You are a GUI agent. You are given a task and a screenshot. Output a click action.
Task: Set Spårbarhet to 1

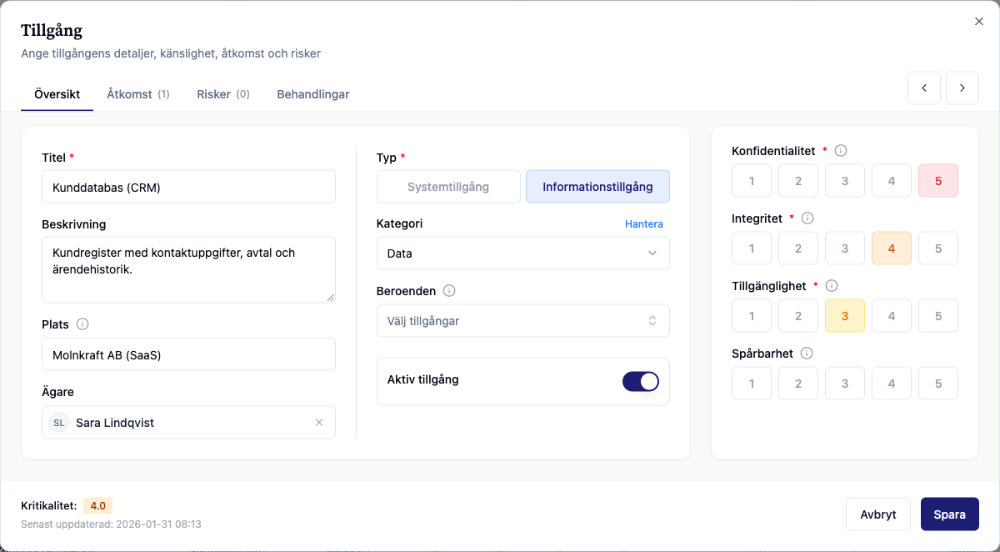pyautogui.click(x=752, y=384)
